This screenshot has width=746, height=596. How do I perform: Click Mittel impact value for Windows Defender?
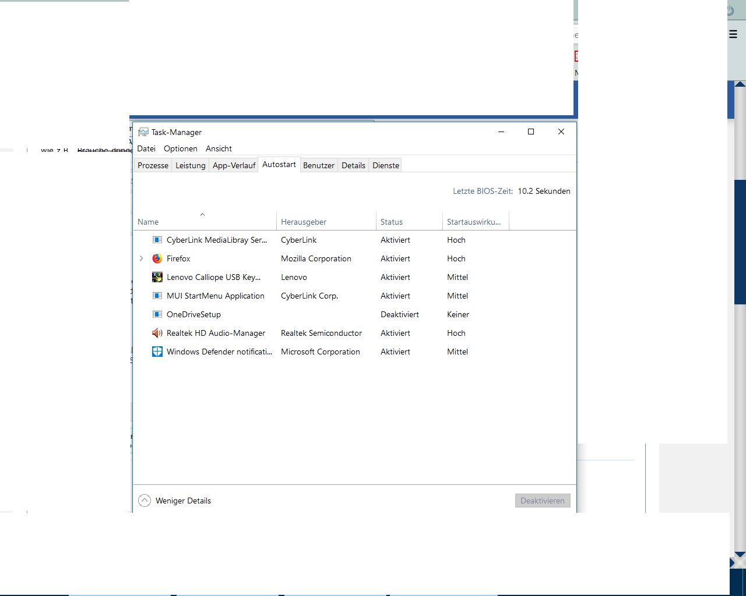[458, 352]
